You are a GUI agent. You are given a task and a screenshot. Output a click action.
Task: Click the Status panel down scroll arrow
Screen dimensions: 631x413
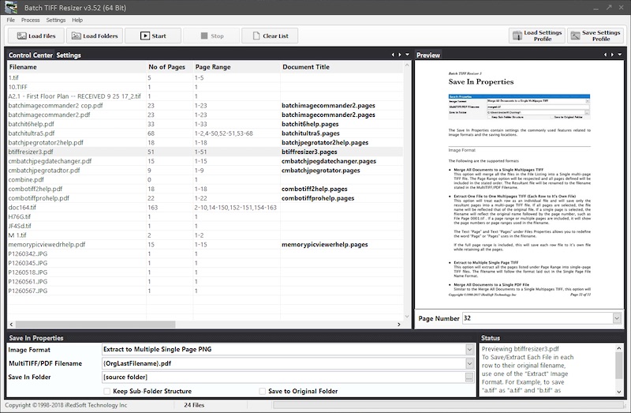coord(619,392)
